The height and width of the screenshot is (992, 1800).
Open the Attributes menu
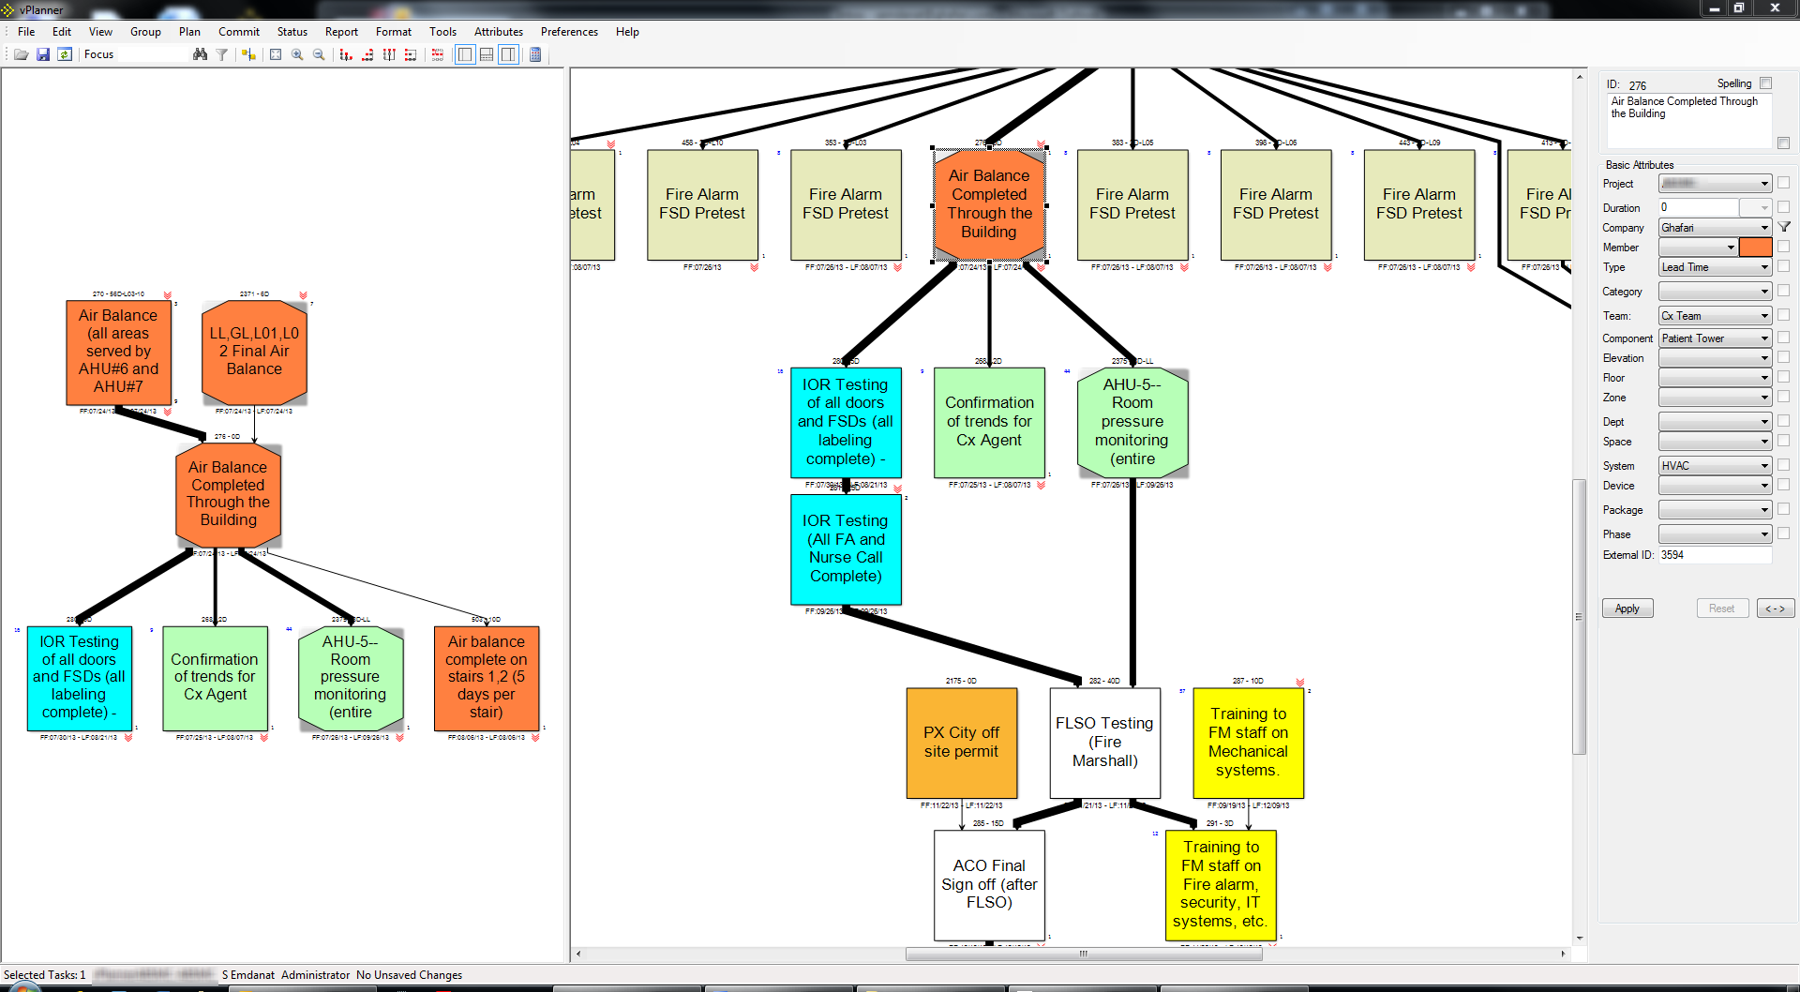499,32
